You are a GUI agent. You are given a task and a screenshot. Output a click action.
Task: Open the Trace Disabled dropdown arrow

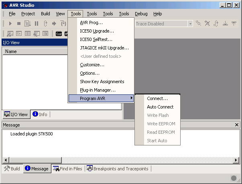click(x=190, y=24)
